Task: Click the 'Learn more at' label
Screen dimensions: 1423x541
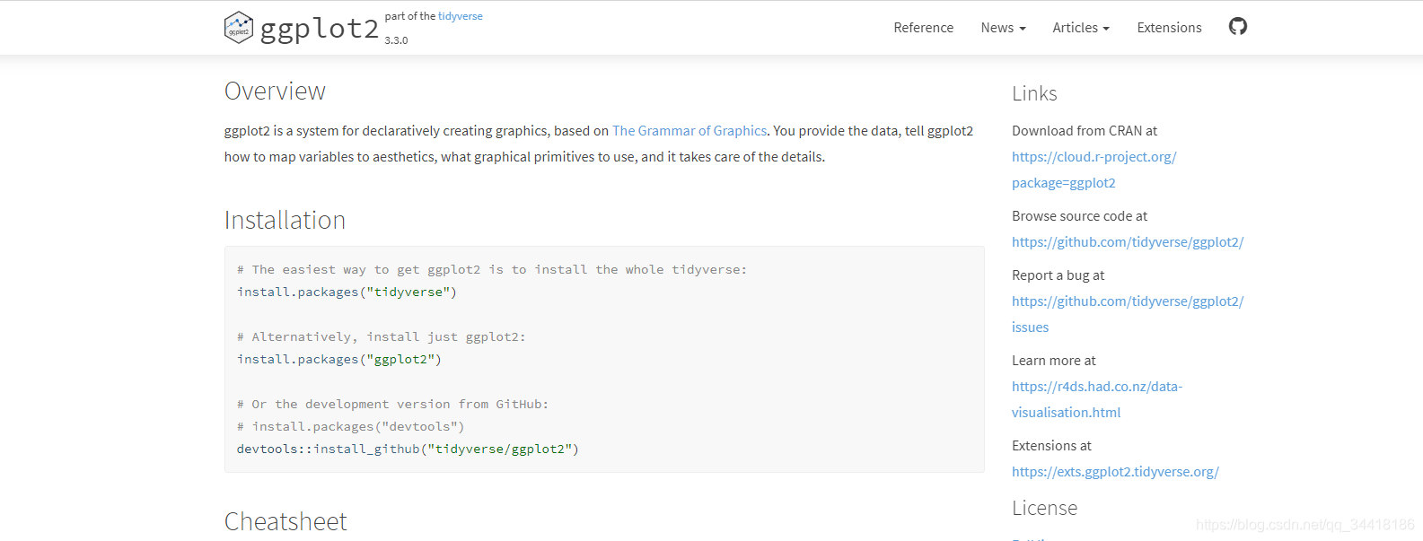Action: [1054, 361]
